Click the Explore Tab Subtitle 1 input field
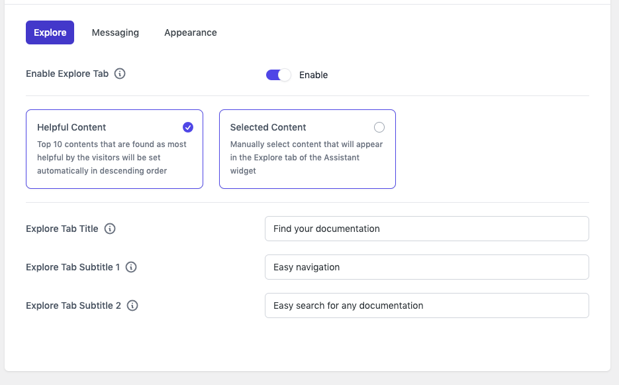 [x=427, y=267]
